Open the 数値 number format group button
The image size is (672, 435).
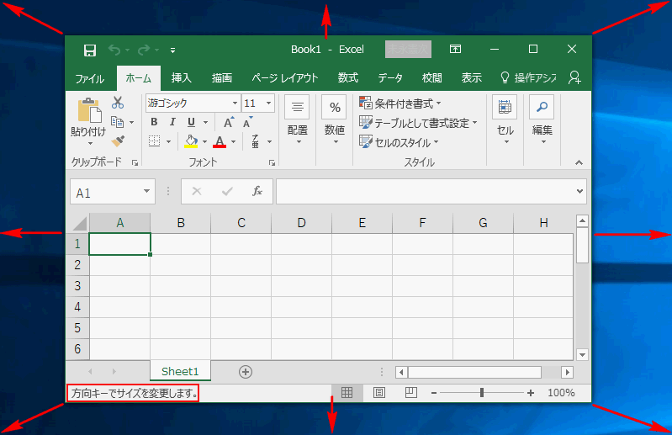pyautogui.click(x=334, y=121)
